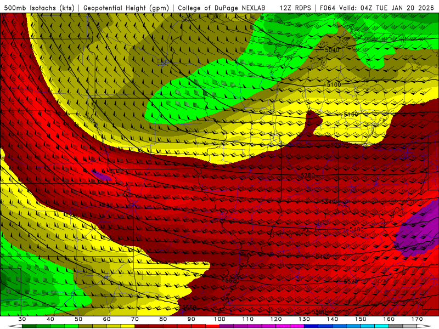Click the "College of DuPage NEXLAB" header text
This screenshot has width=439, height=329.
pos(221,8)
